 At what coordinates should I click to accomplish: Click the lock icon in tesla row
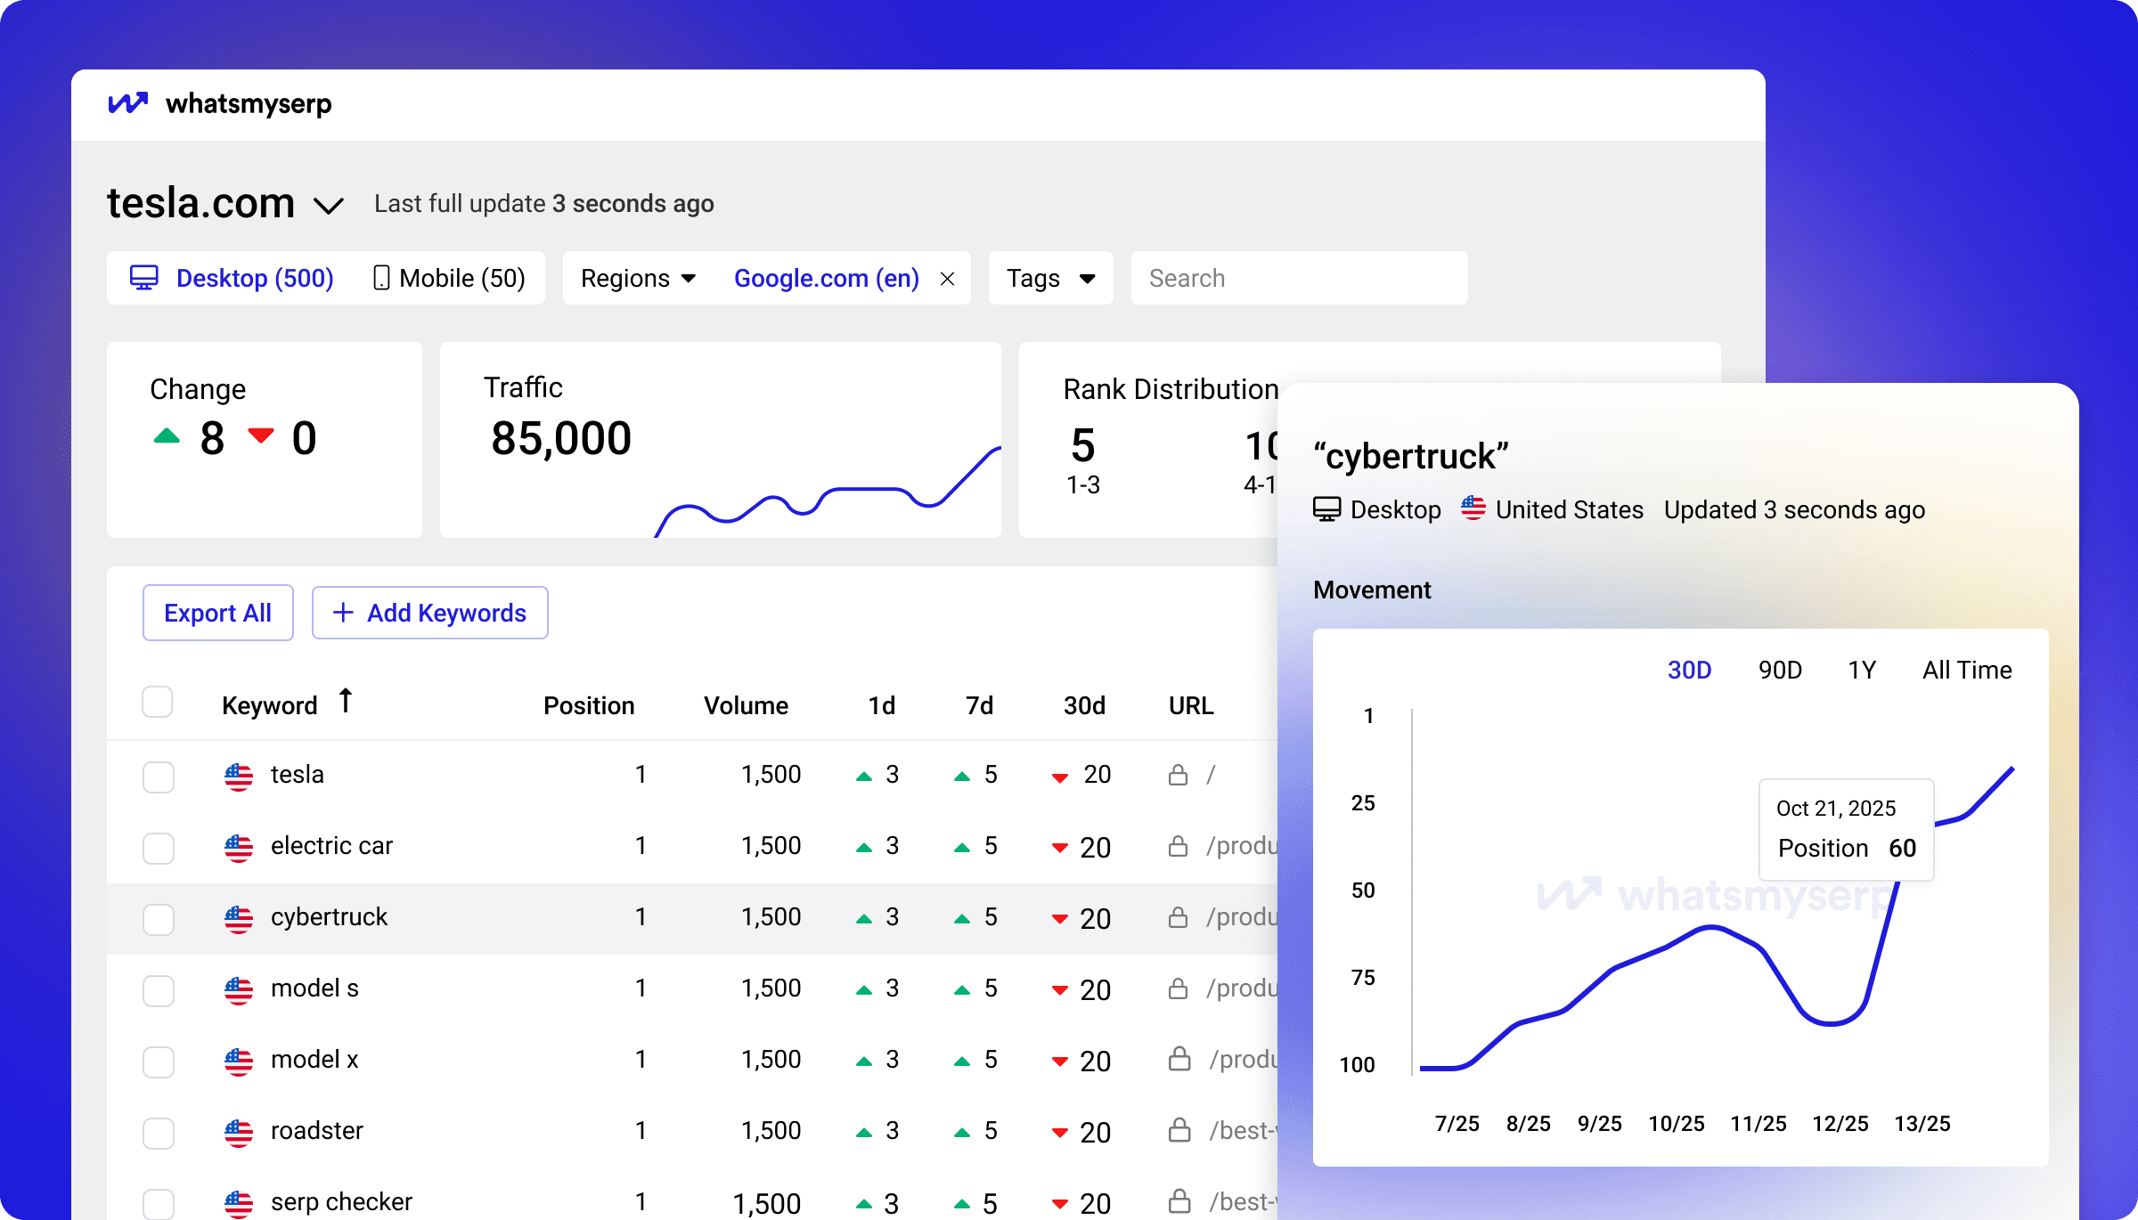(x=1178, y=775)
